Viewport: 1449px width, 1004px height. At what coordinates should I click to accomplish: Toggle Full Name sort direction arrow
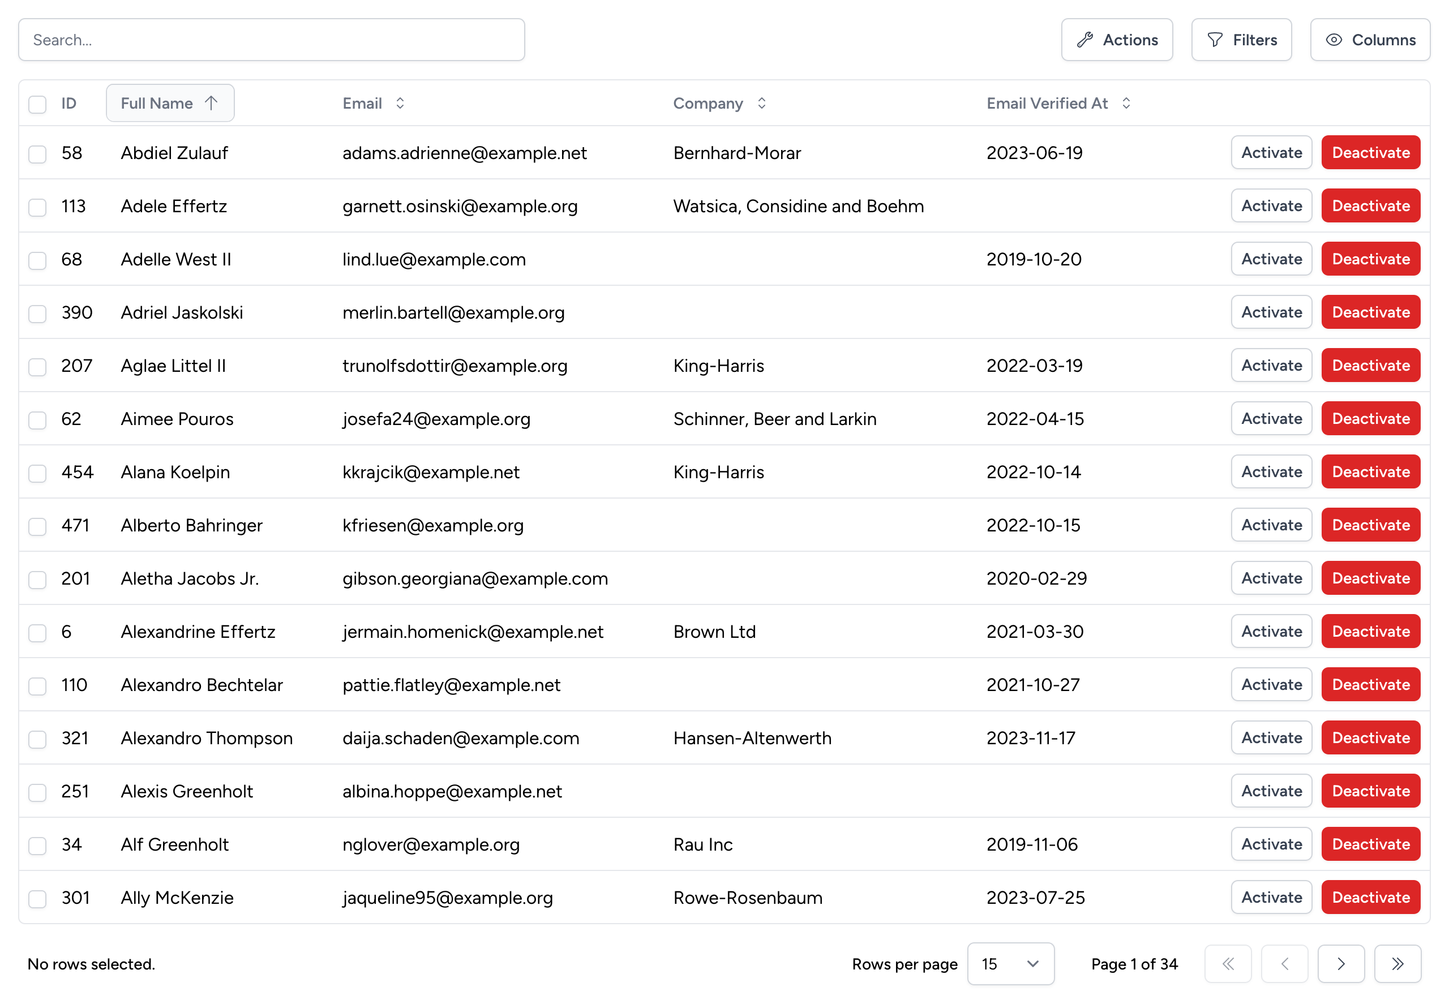coord(211,103)
